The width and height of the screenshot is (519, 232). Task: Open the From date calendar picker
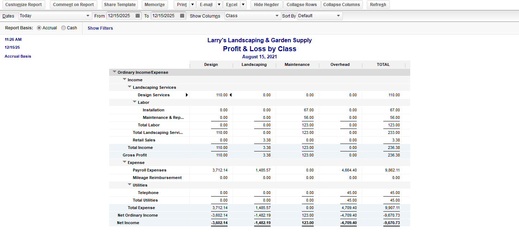pos(138,16)
